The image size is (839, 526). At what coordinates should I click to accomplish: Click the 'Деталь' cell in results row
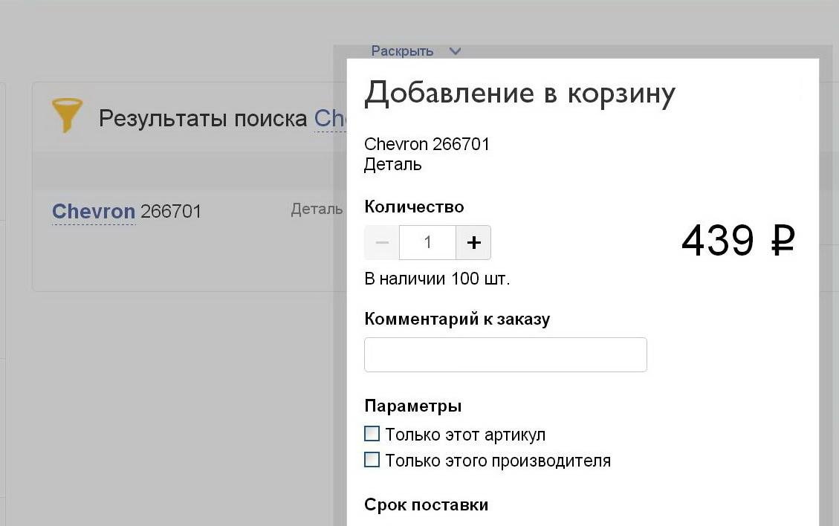pyautogui.click(x=317, y=210)
